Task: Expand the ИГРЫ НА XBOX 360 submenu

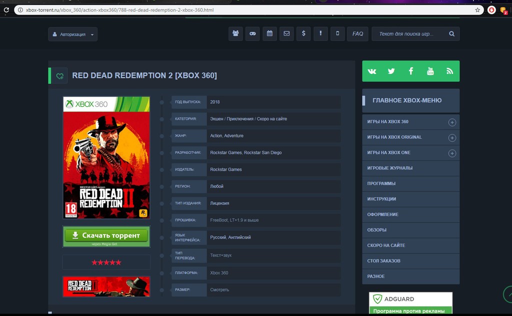Action: coord(452,122)
